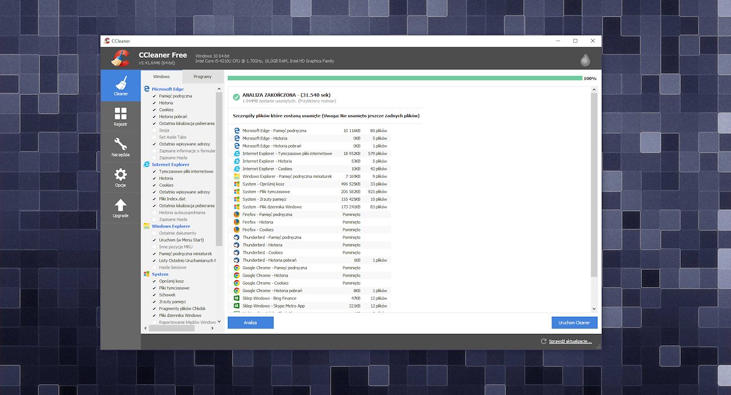Switch to the Programy tab
The image size is (731, 395).
point(203,77)
